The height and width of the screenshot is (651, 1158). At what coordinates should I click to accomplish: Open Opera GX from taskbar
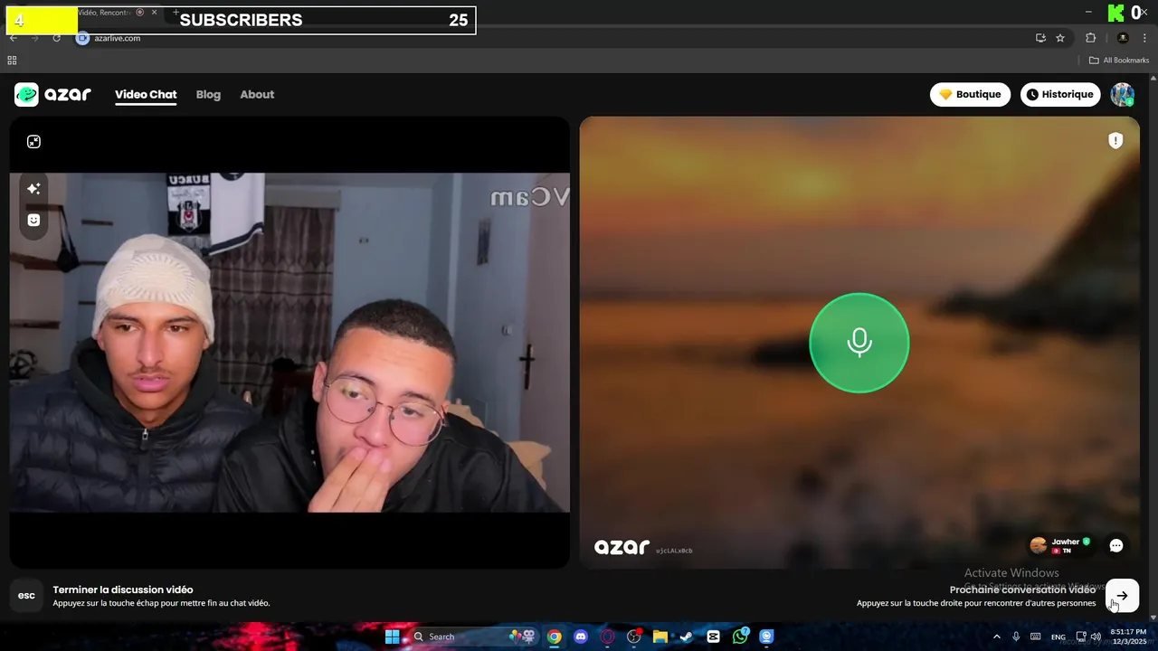[x=607, y=637]
